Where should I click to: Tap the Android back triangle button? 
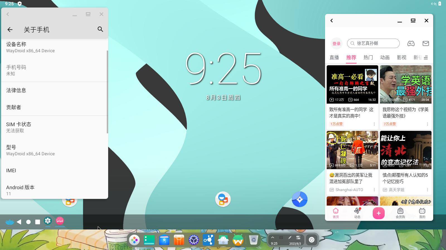pyautogui.click(x=19, y=222)
